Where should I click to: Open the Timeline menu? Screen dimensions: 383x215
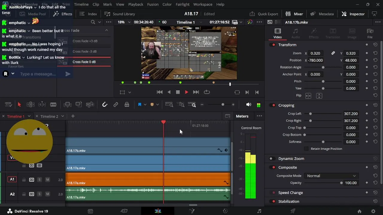(81, 4)
